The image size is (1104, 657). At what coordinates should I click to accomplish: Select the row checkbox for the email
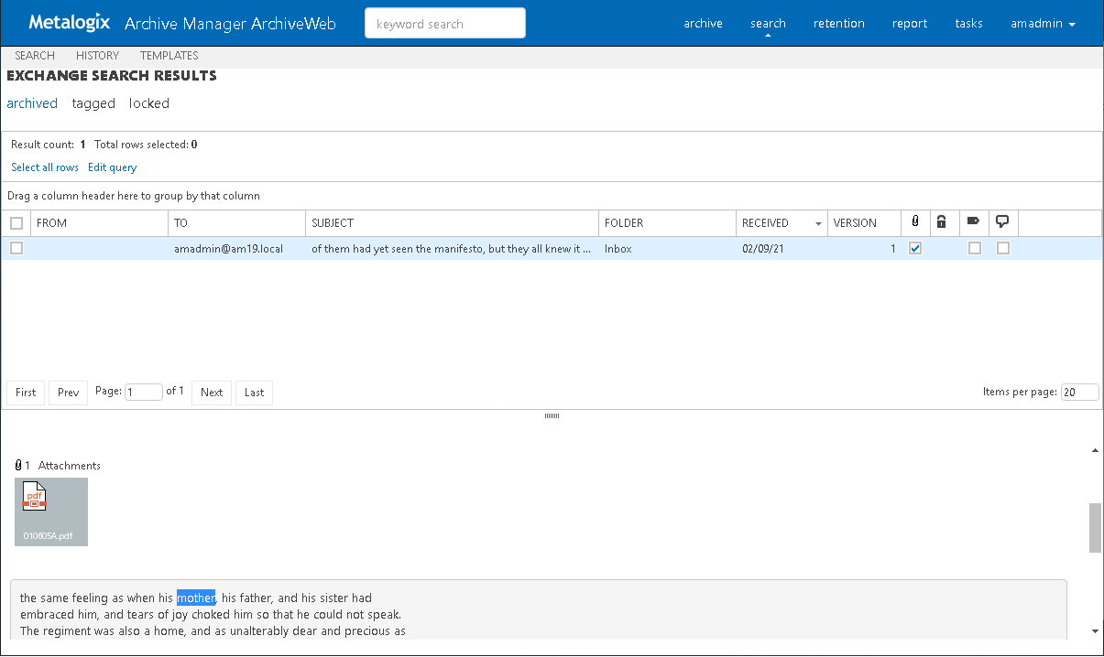(x=16, y=248)
